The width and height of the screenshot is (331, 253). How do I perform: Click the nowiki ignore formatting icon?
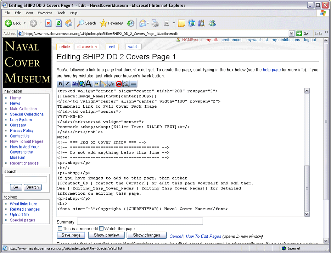119,84
